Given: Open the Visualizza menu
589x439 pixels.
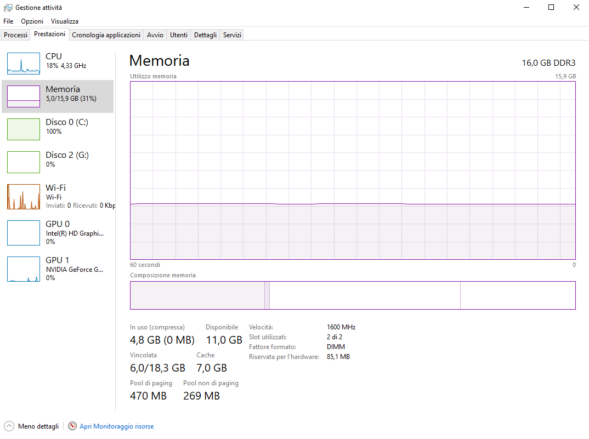Looking at the screenshot, I should pyautogui.click(x=65, y=21).
